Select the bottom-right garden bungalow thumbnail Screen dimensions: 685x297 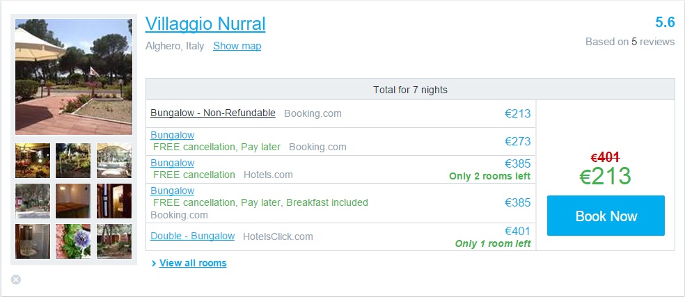113,241
